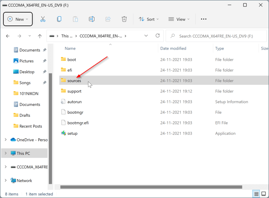Go up one folder level

[x=40, y=36]
